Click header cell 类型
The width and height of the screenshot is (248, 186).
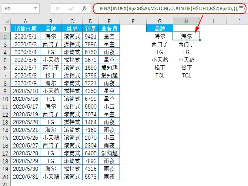click(x=72, y=29)
